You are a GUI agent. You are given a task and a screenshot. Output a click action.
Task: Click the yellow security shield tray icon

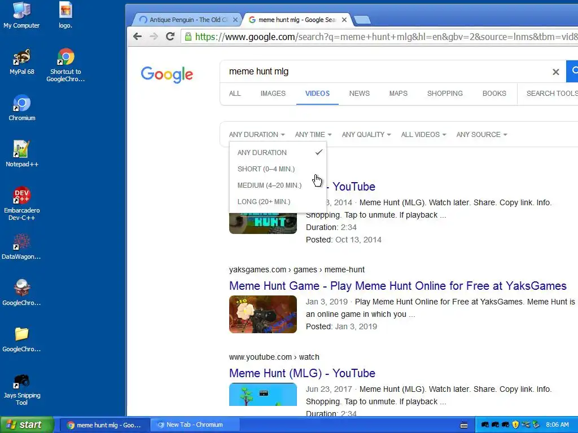click(515, 425)
